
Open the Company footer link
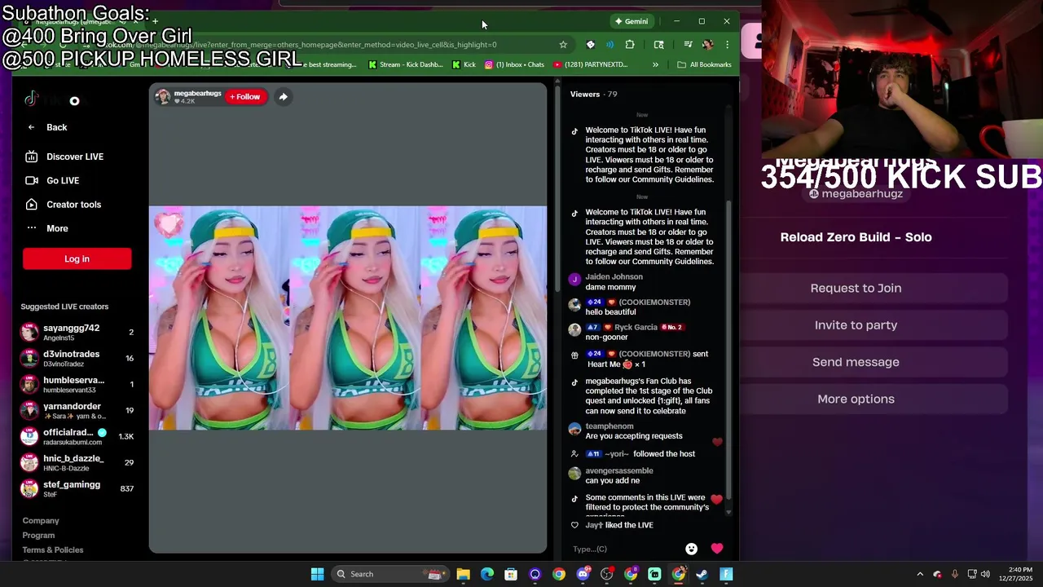[41, 521]
